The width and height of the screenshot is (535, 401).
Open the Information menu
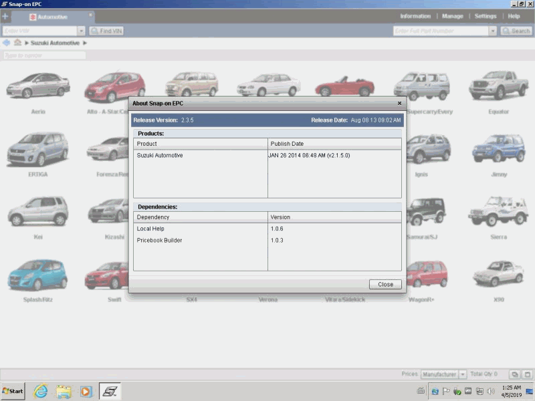[415, 16]
